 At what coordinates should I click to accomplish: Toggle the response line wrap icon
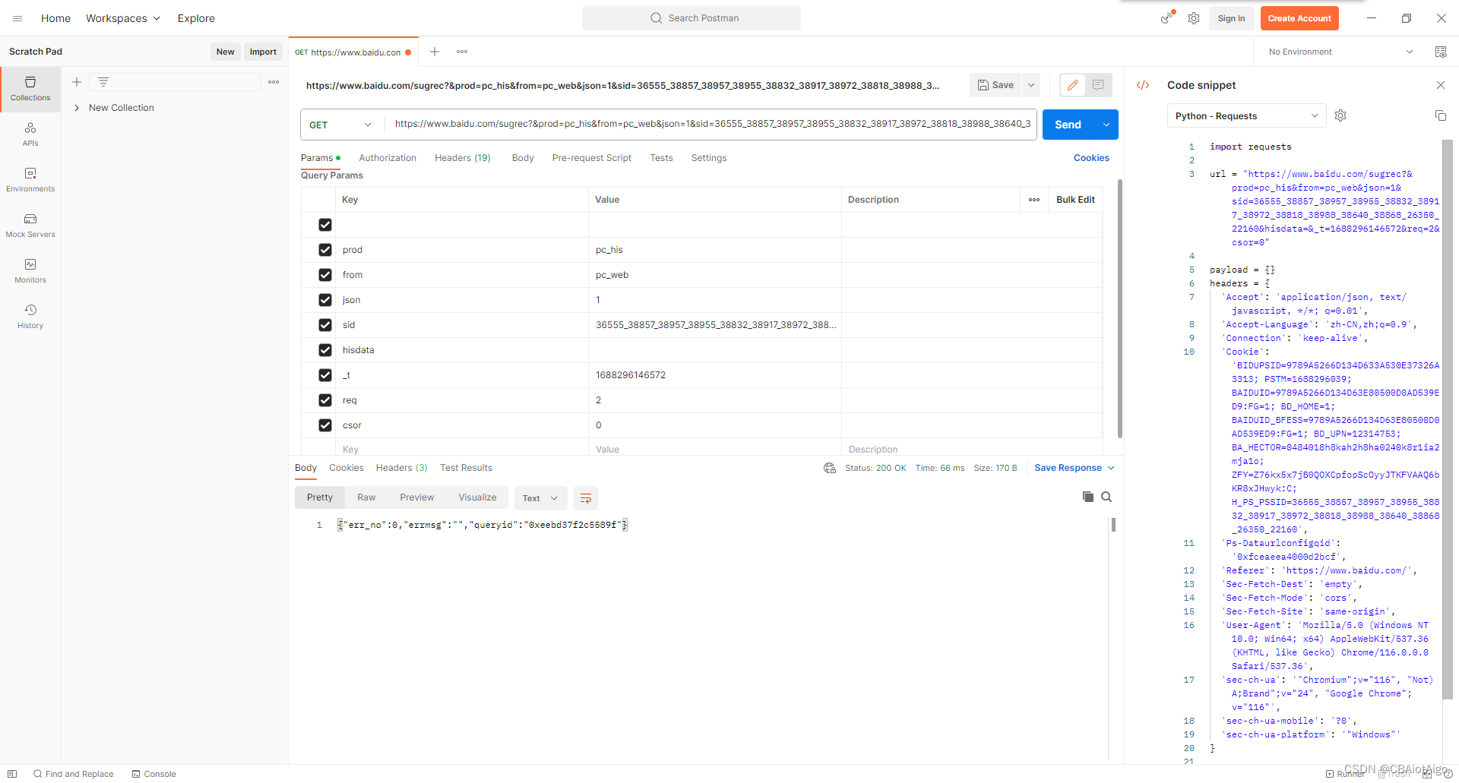point(586,498)
